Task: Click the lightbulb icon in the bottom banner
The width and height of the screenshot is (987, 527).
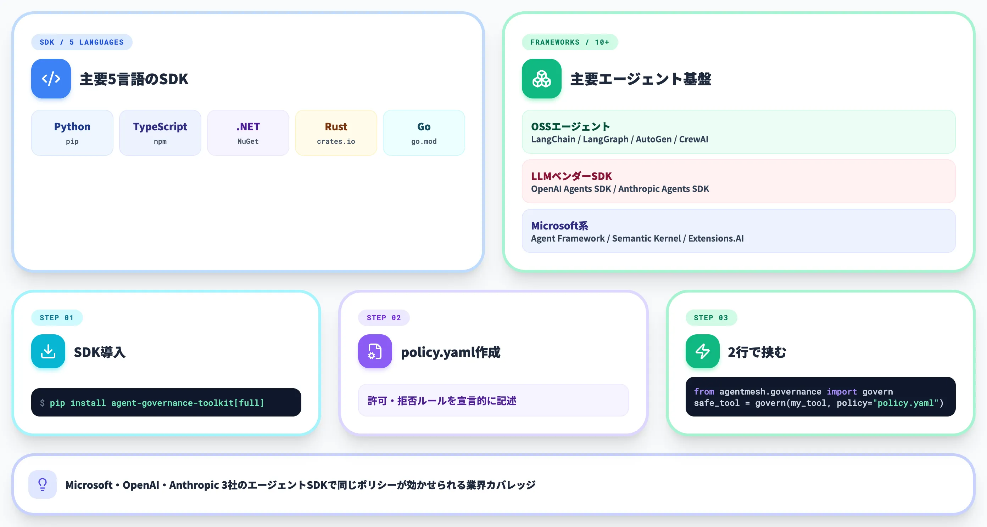Action: click(x=43, y=484)
